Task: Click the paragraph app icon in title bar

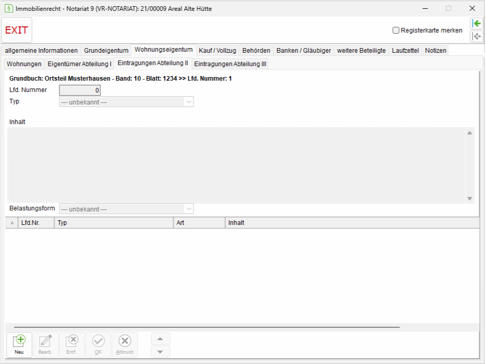Action: click(x=9, y=8)
